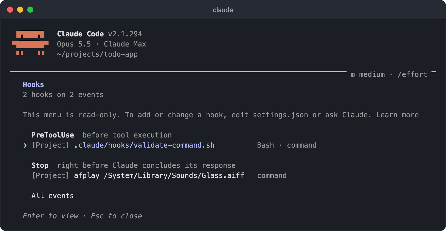The height and width of the screenshot is (231, 446).
Task: Click the [Project] tag on the validate-command row
Action: 51,145
